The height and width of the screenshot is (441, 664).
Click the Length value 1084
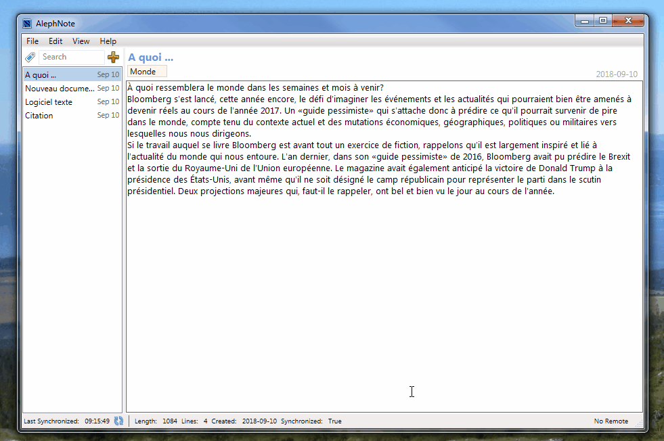point(170,421)
